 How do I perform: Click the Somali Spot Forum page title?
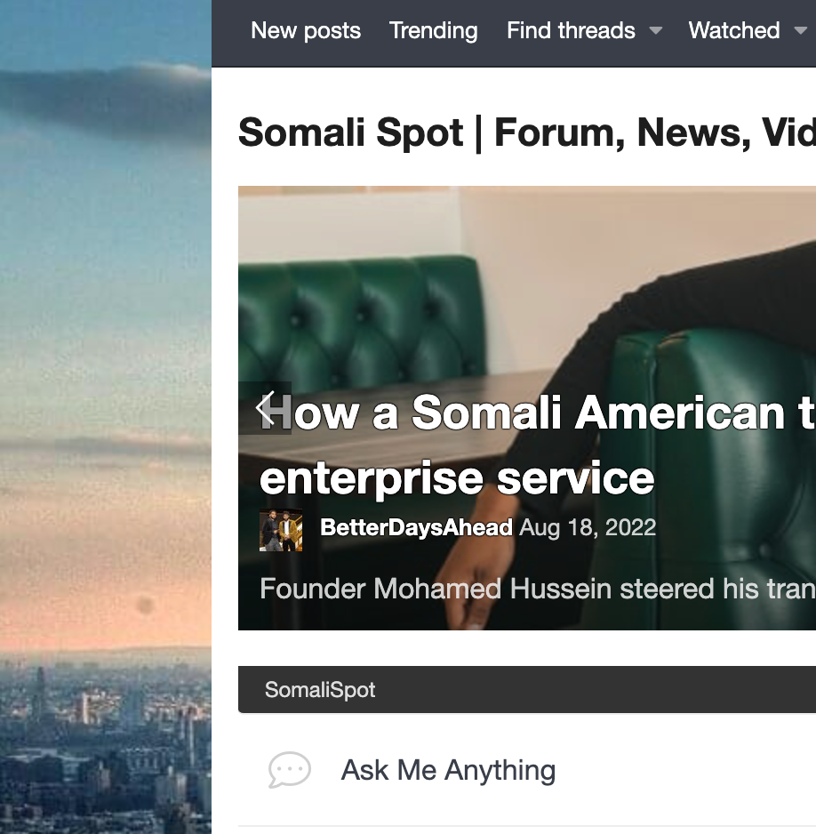click(527, 132)
